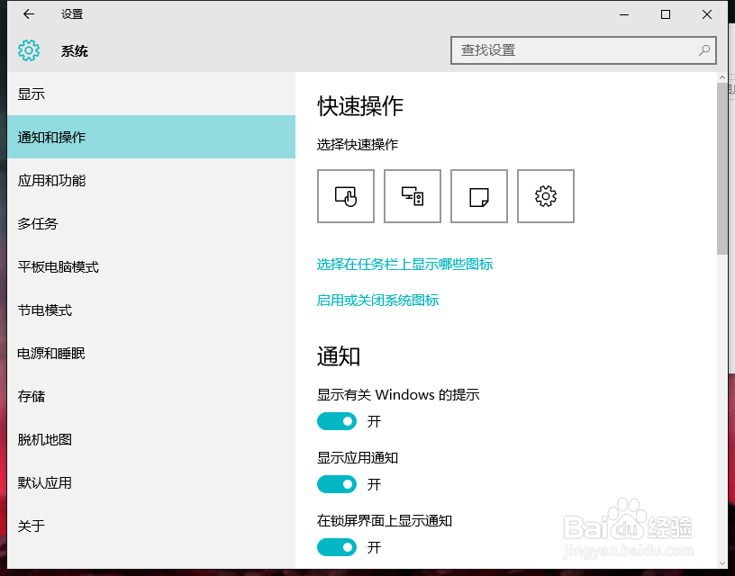Click the 选择在任务栏上显示哪些图标 link

[x=404, y=264]
